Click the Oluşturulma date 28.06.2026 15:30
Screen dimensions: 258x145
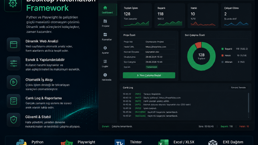click(154, 57)
